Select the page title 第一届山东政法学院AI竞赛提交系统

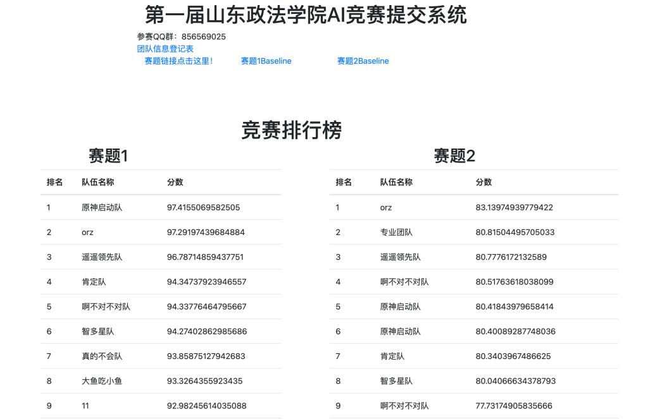(x=306, y=15)
